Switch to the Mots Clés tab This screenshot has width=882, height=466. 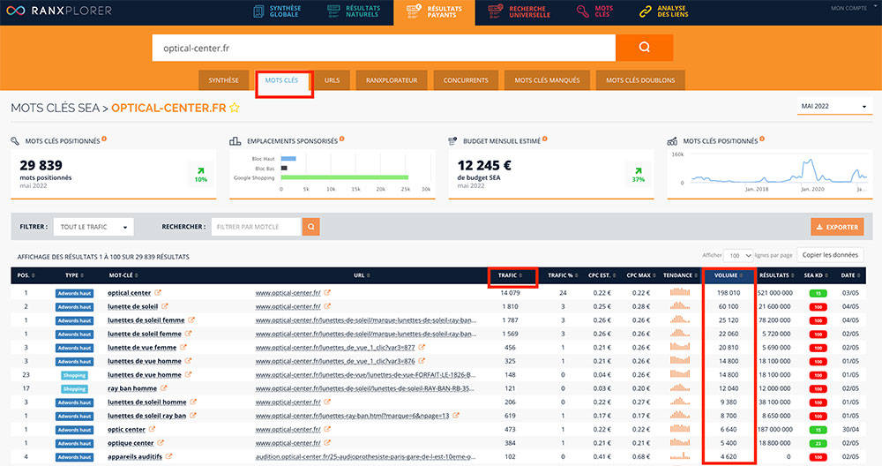pos(282,80)
